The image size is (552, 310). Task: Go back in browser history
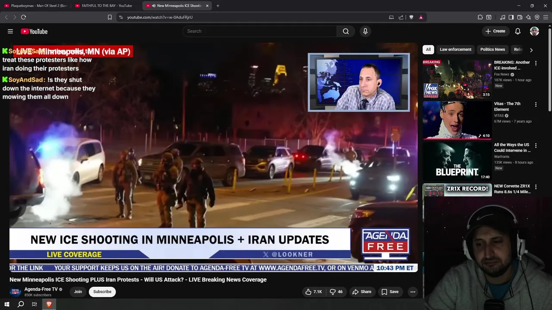(6, 17)
